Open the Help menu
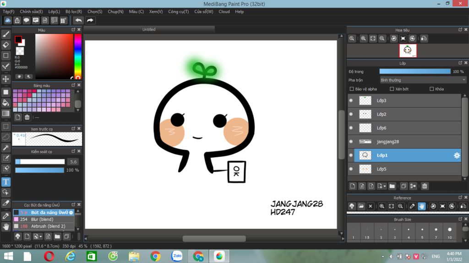 point(239,11)
